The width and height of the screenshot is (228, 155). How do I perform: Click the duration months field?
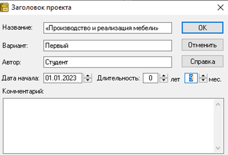(191, 78)
